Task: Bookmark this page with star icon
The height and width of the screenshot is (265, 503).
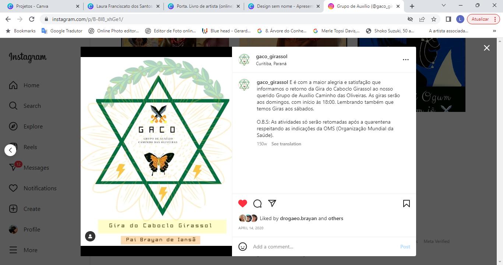Action: tap(434, 19)
